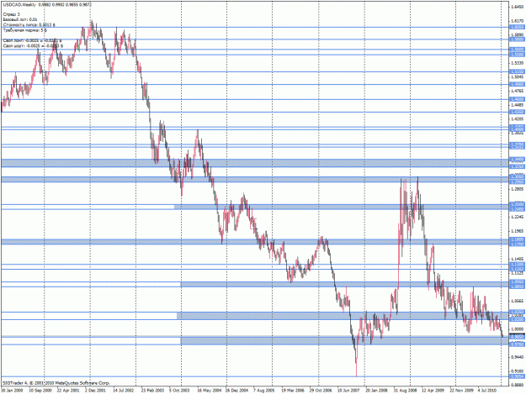Image resolution: width=526 pixels, height=394 pixels.
Task: Click the 1.6170 price scale label
Action: click(518, 21)
